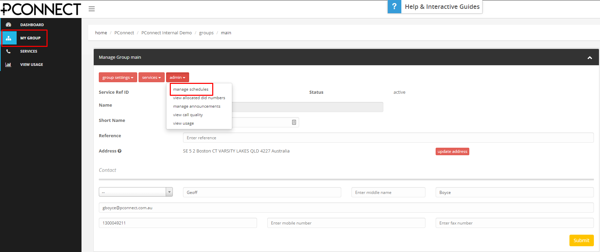This screenshot has height=252, width=600.
Task: Select view allocated did numbers
Action: [199, 98]
